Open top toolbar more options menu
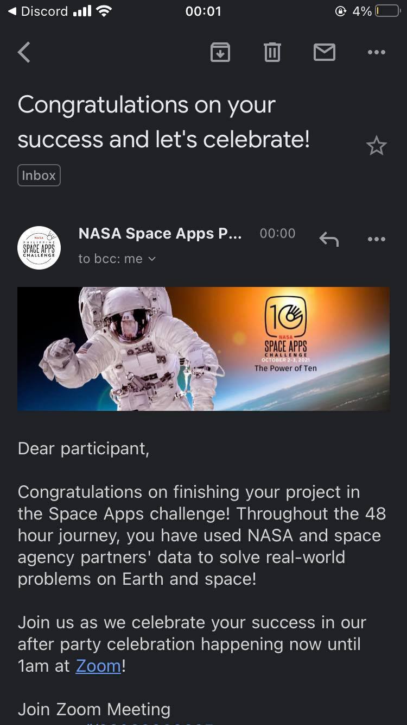Viewport: 407px width, 725px height. (376, 53)
